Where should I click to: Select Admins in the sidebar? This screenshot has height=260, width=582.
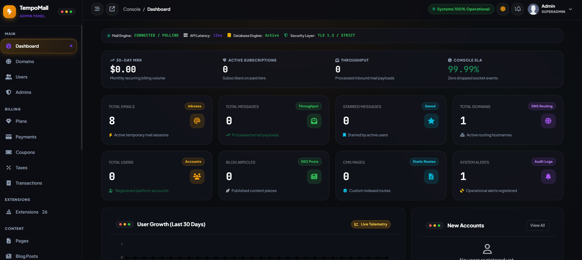(39, 92)
